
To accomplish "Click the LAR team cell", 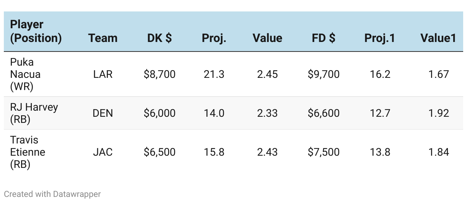I will 103,74.
